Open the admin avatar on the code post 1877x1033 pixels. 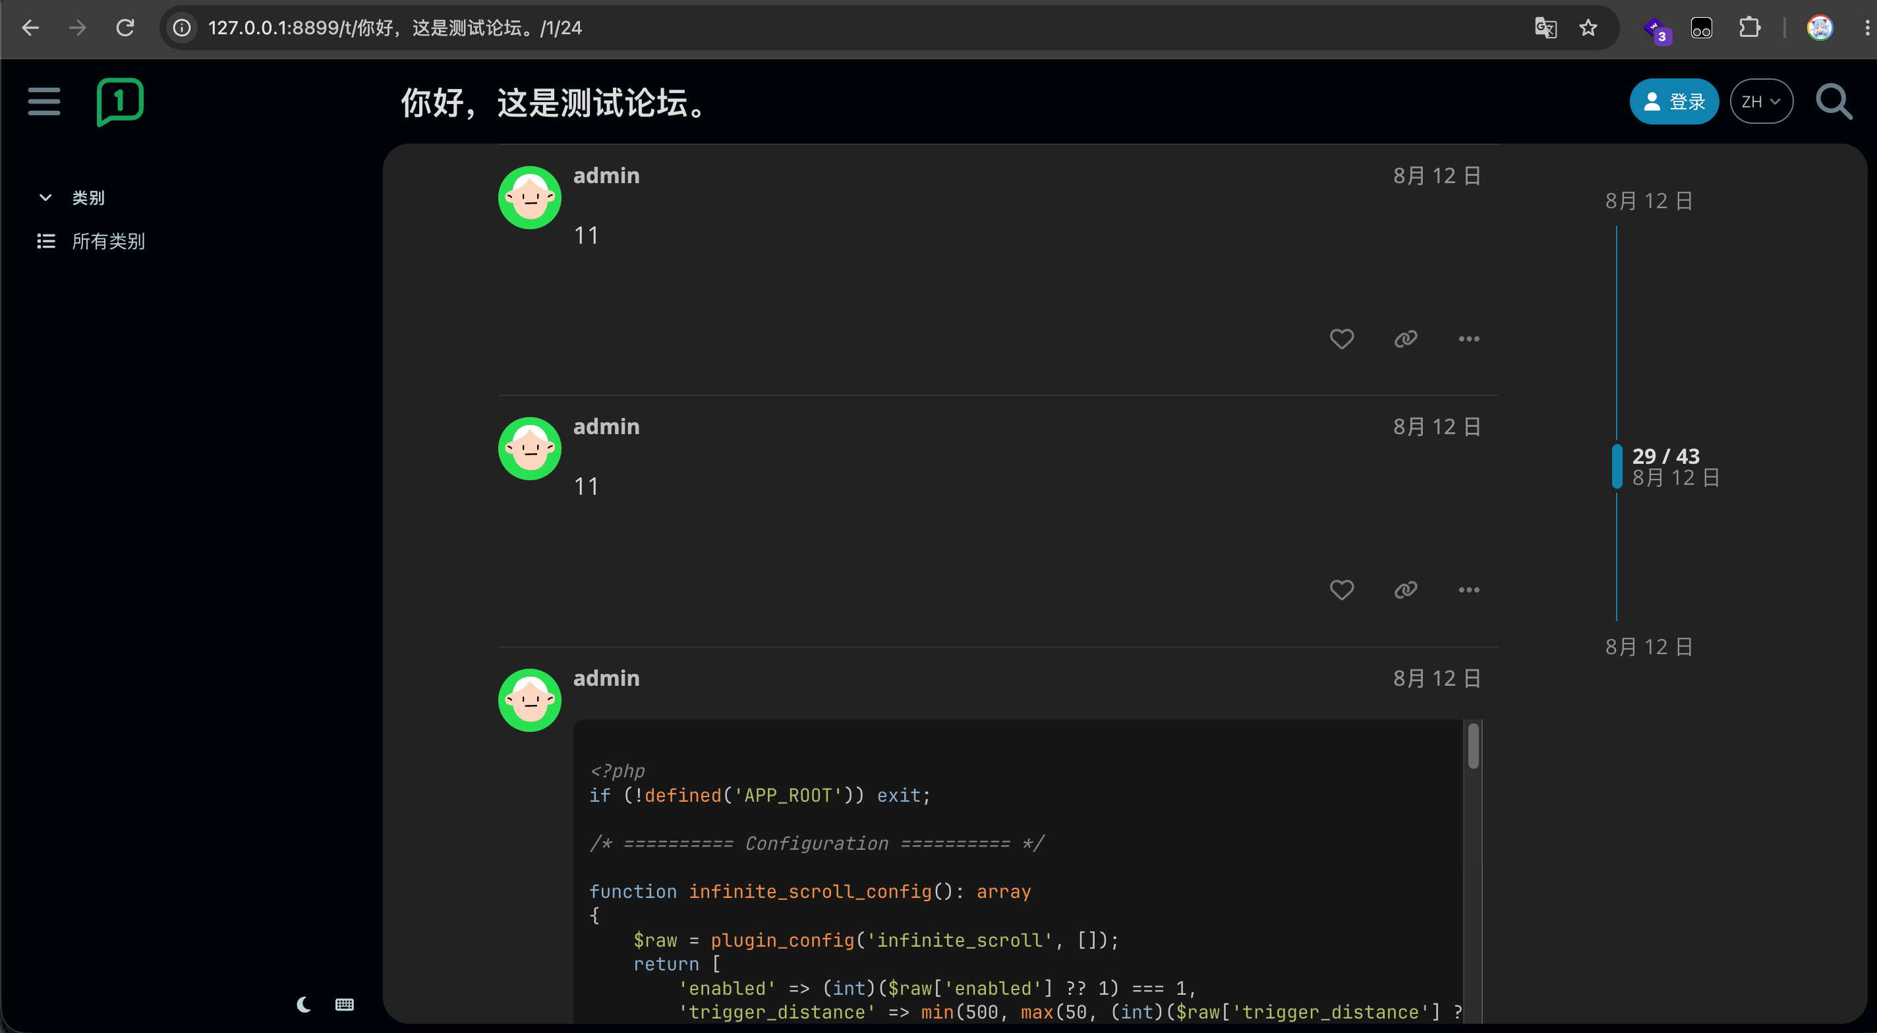click(x=530, y=700)
